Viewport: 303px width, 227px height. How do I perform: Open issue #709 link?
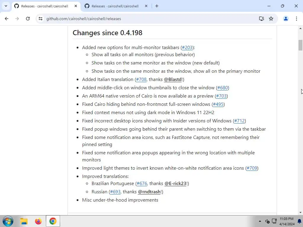pos(252,168)
